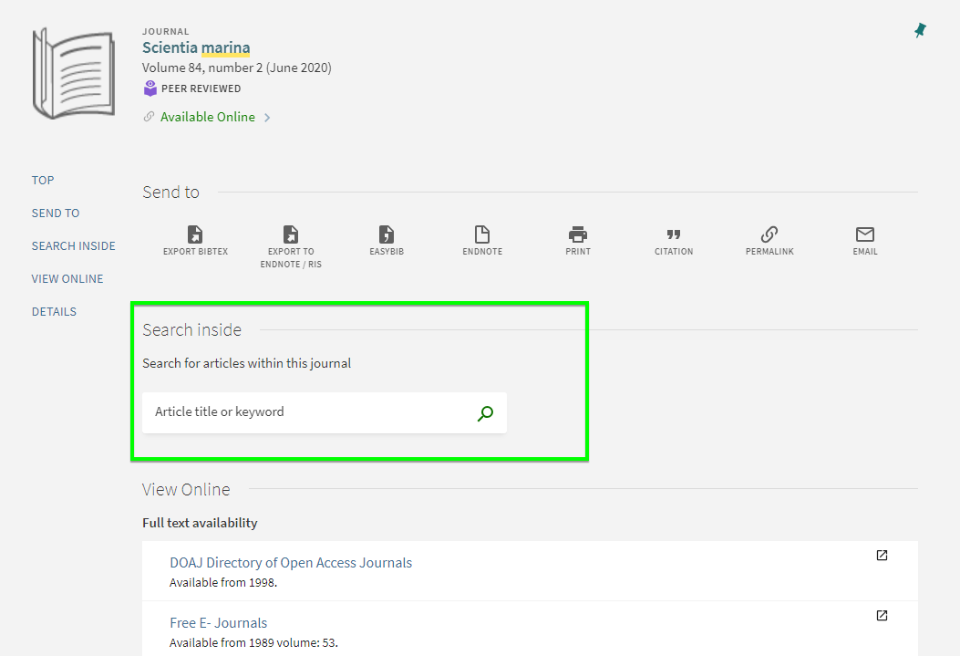Viewport: 960px width, 656px height.
Task: Copy the Permalink via chain icon
Action: pyautogui.click(x=769, y=234)
